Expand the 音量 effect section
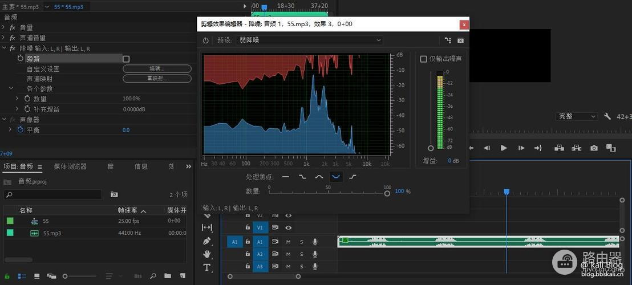 [x=4, y=28]
